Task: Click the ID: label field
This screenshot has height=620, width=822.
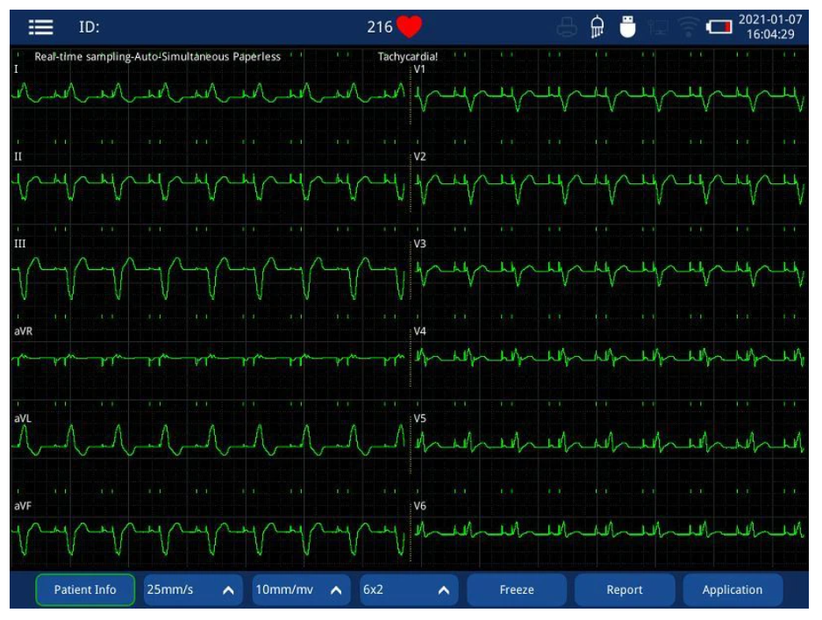Action: (x=89, y=26)
